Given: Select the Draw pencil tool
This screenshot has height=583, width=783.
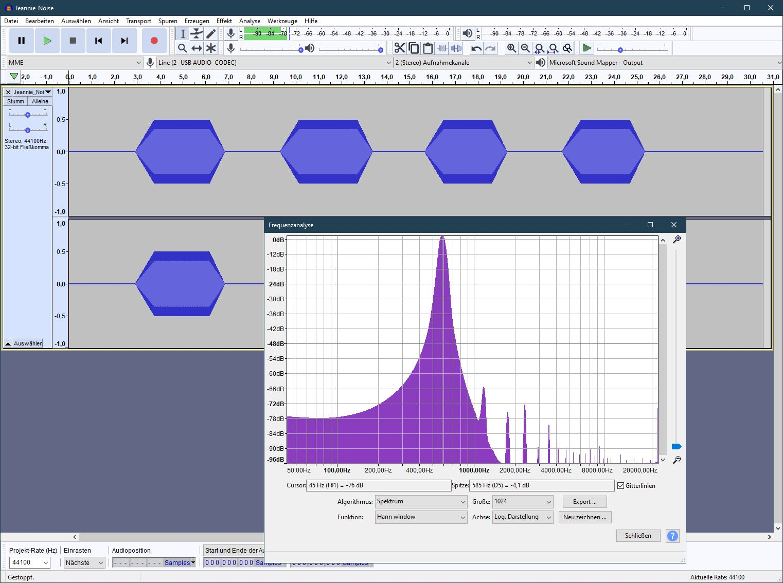Looking at the screenshot, I should 211,34.
